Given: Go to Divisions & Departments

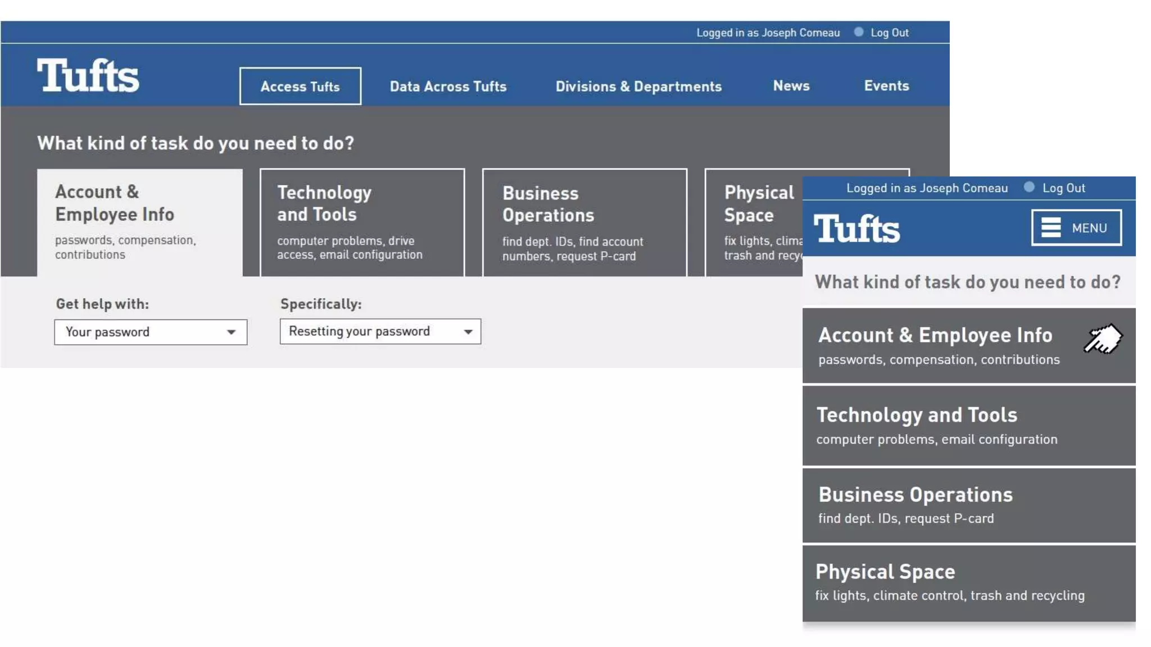Looking at the screenshot, I should point(638,86).
